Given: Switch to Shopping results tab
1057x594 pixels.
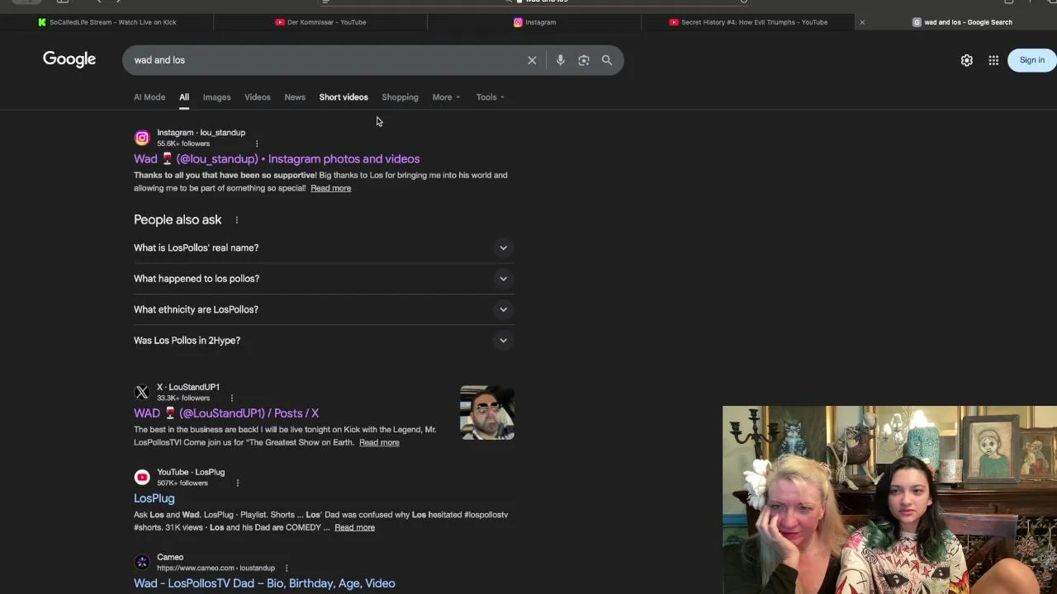Looking at the screenshot, I should click(x=400, y=97).
